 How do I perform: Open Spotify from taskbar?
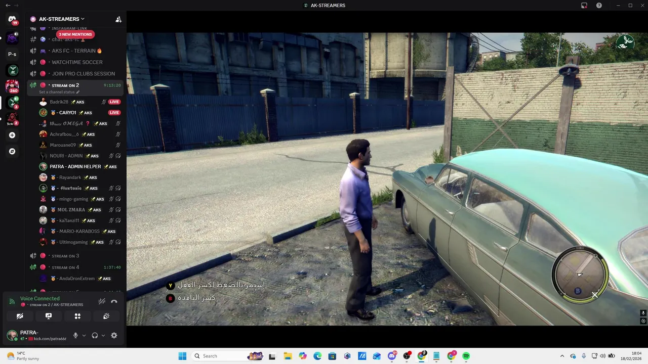[466, 356]
